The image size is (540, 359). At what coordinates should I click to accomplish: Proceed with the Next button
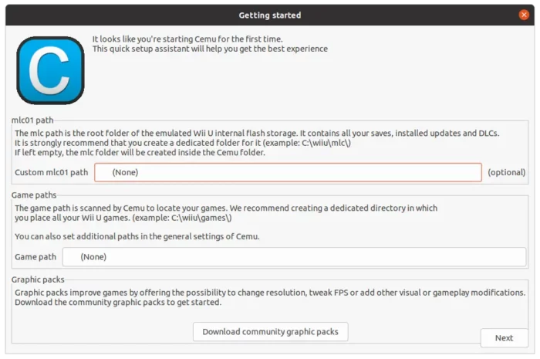coord(505,337)
